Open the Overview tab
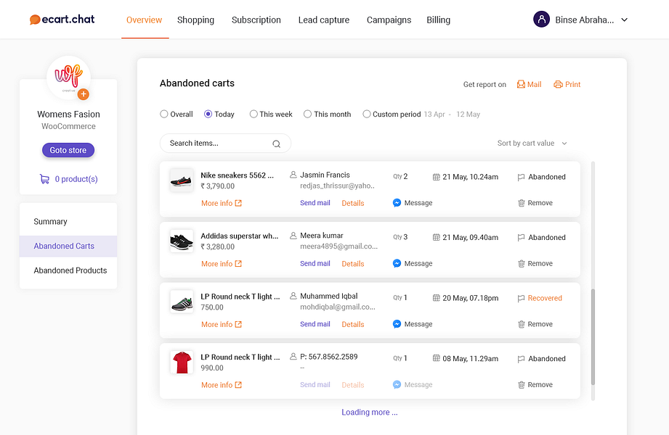This screenshot has width=669, height=435. [x=145, y=20]
